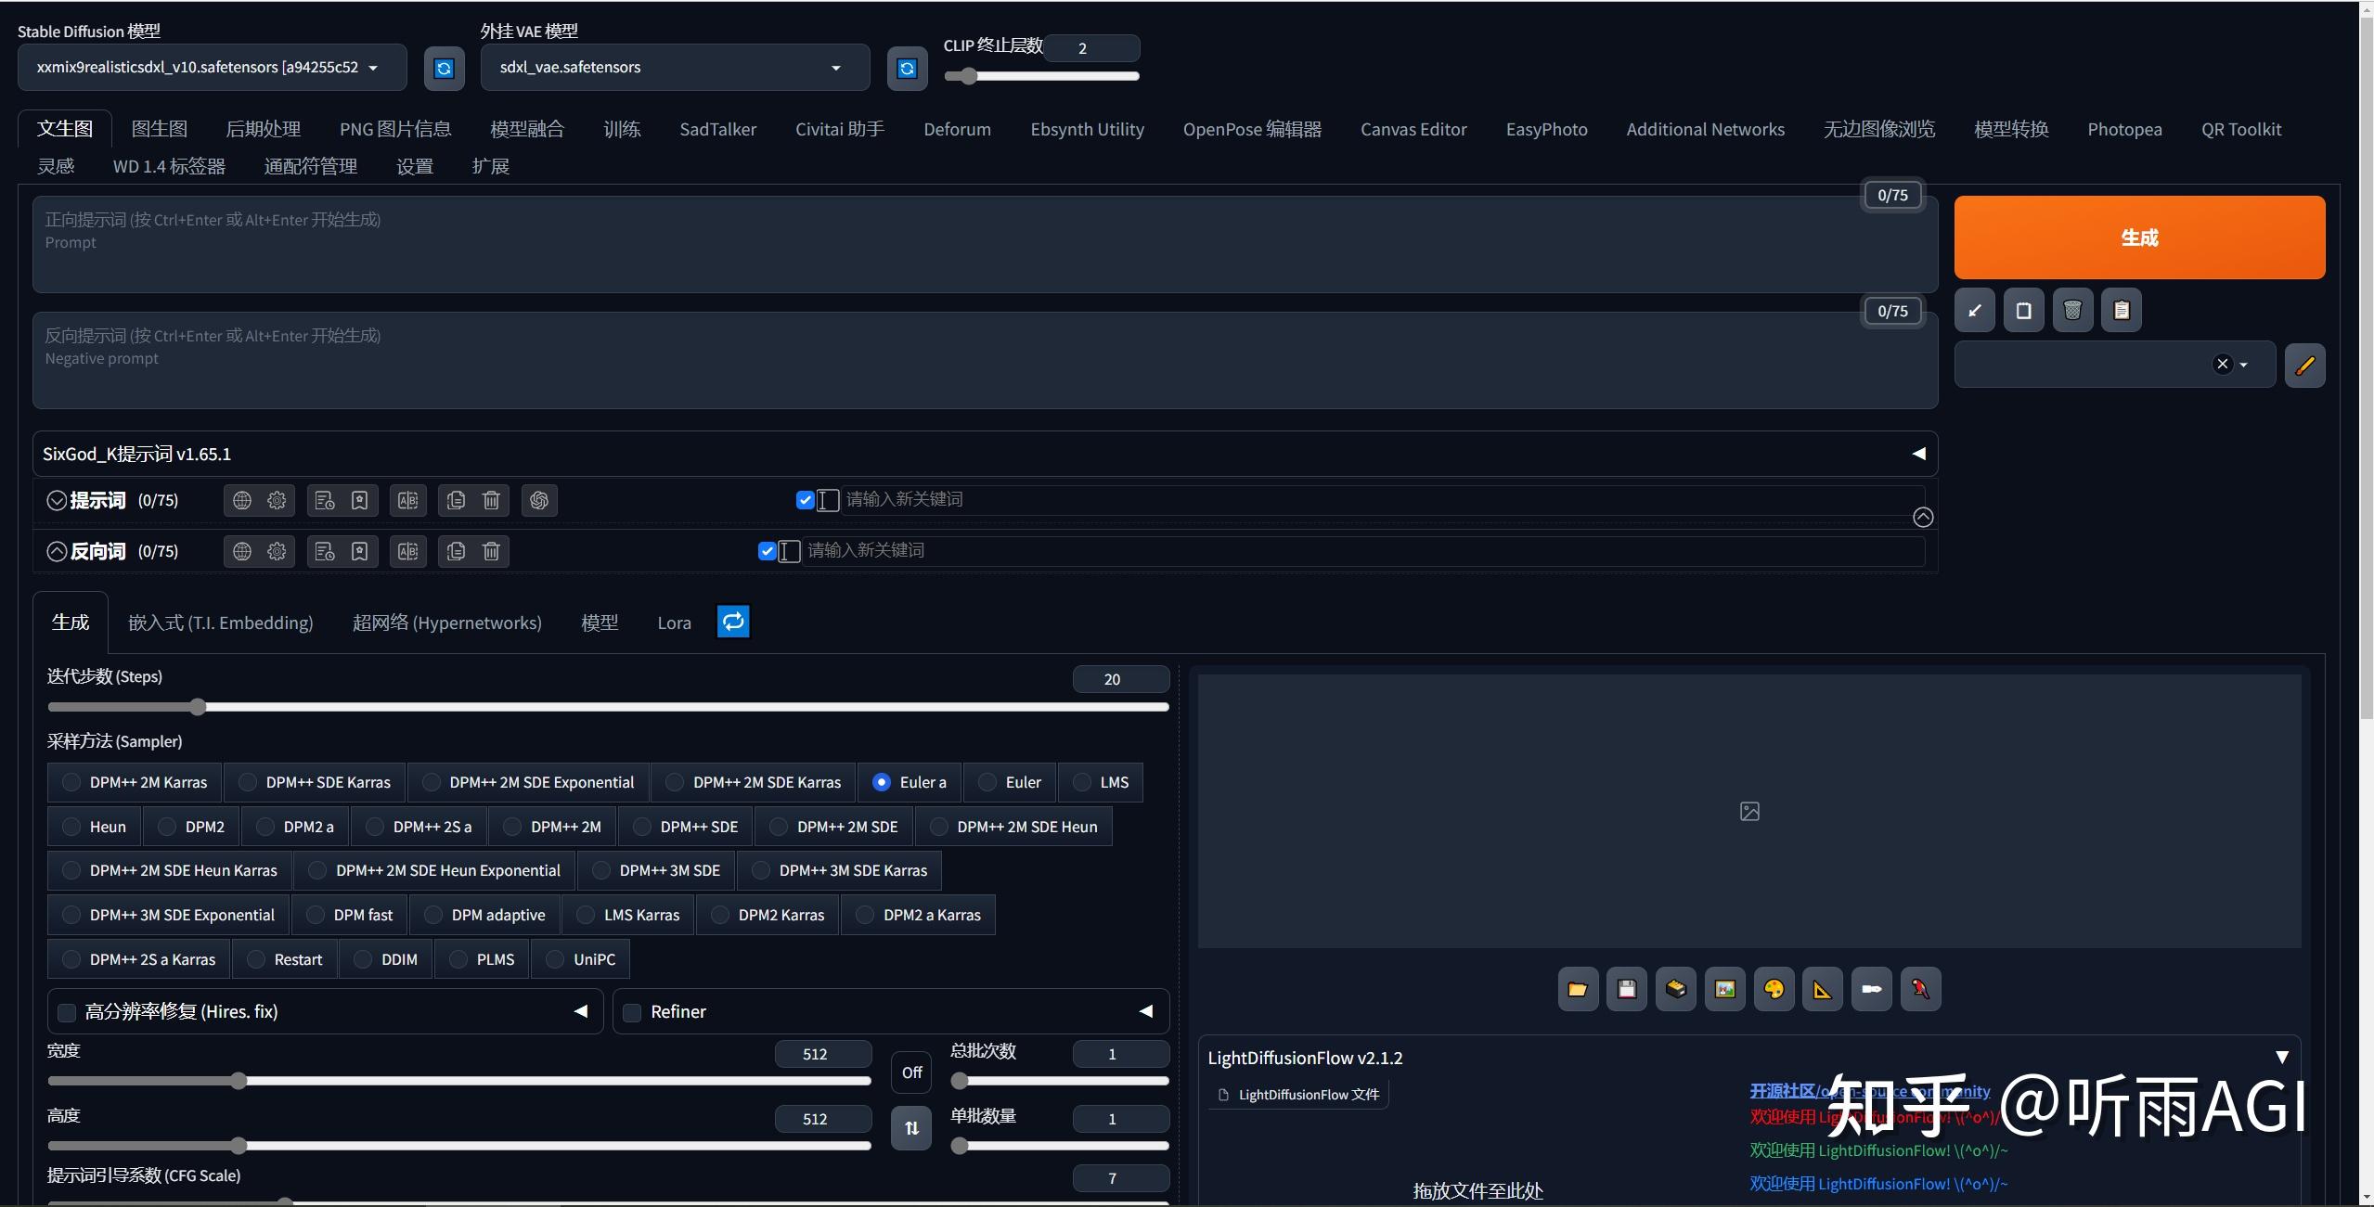
Task: Click the paint palette icon under preview
Action: (1774, 989)
